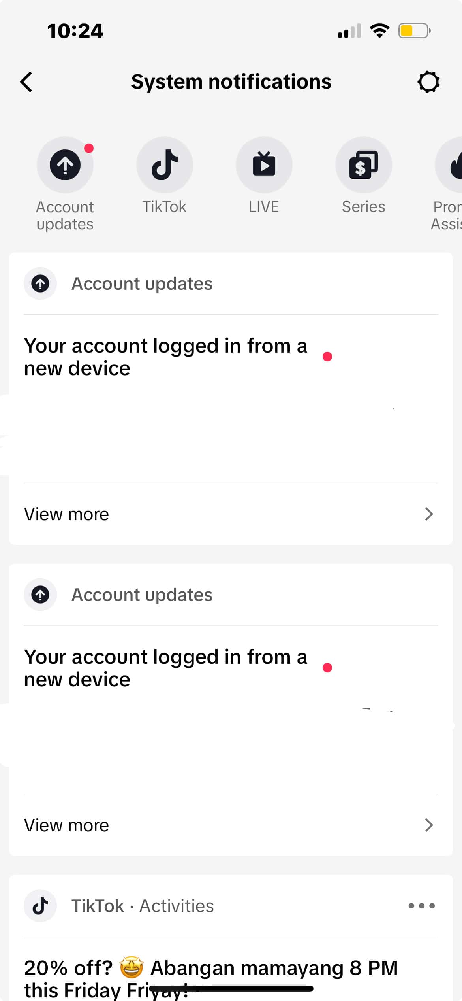This screenshot has height=1001, width=462.
Task: Tap View more text in second card
Action: [66, 825]
